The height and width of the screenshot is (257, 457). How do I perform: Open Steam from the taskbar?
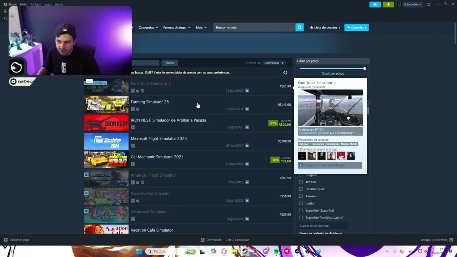click(245, 251)
